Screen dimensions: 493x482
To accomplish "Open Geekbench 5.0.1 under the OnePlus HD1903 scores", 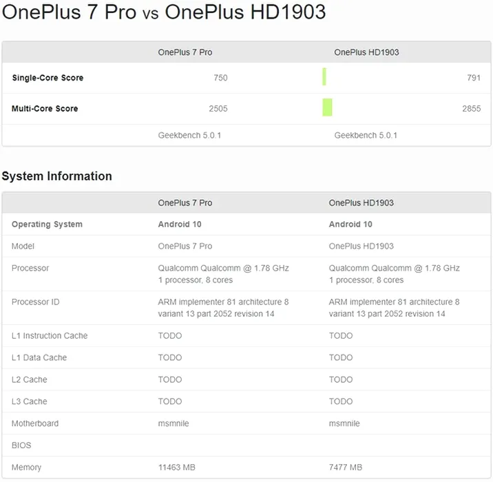I will [x=366, y=136].
